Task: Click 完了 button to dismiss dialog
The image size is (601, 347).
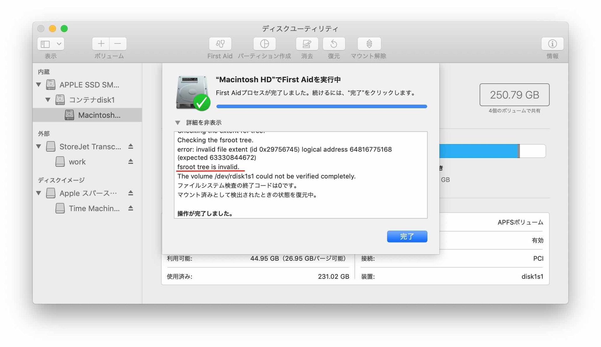Action: [x=406, y=236]
